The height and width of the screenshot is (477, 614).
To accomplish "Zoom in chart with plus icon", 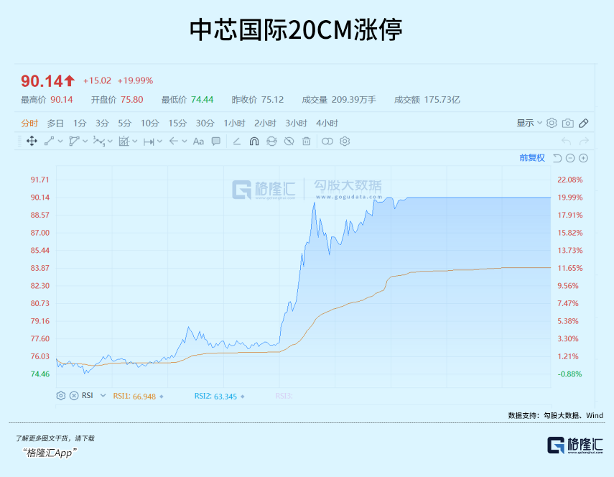I will coord(583,158).
